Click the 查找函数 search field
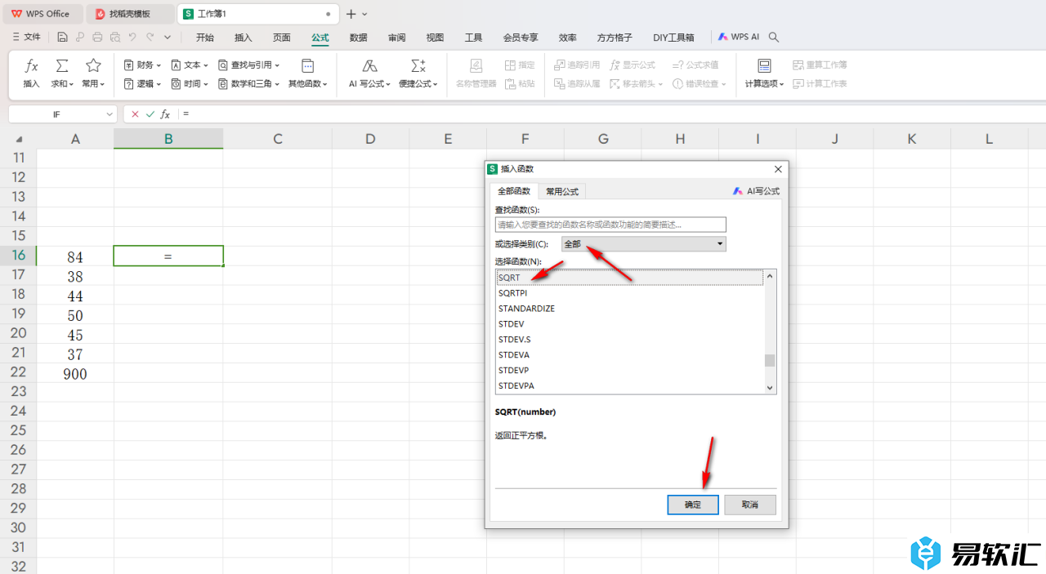Screen dimensions: 1046x574 (x=610, y=225)
